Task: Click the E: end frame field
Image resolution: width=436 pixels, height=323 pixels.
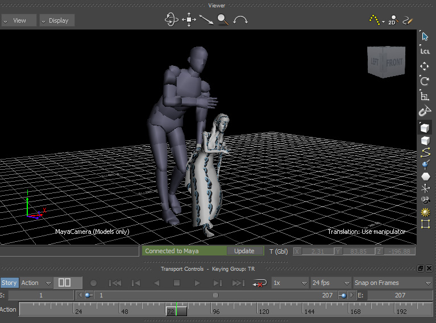Action: click(400, 295)
